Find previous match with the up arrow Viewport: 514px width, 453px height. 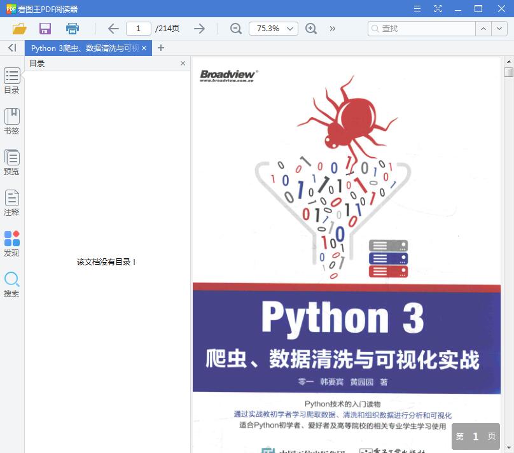[483, 29]
